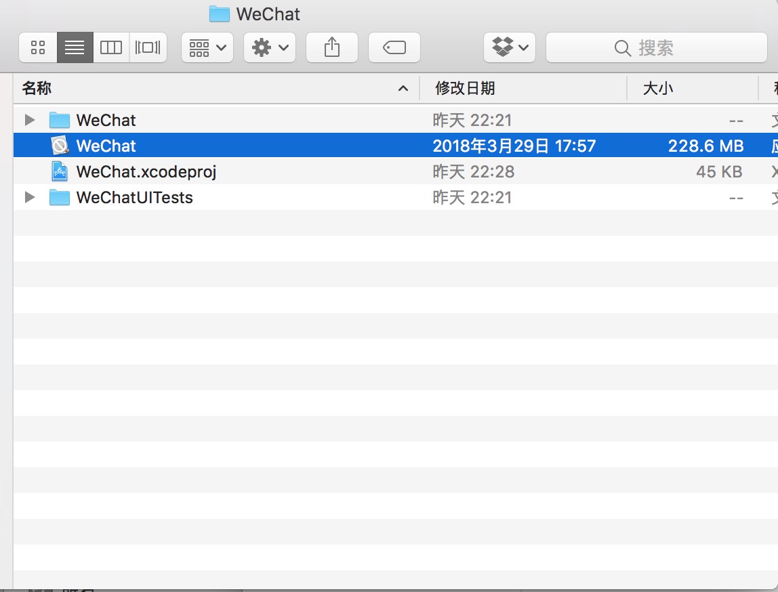Click the 搜索 search field
This screenshot has width=778, height=592.
[657, 47]
